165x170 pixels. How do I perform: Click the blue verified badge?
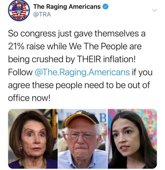click(105, 6)
